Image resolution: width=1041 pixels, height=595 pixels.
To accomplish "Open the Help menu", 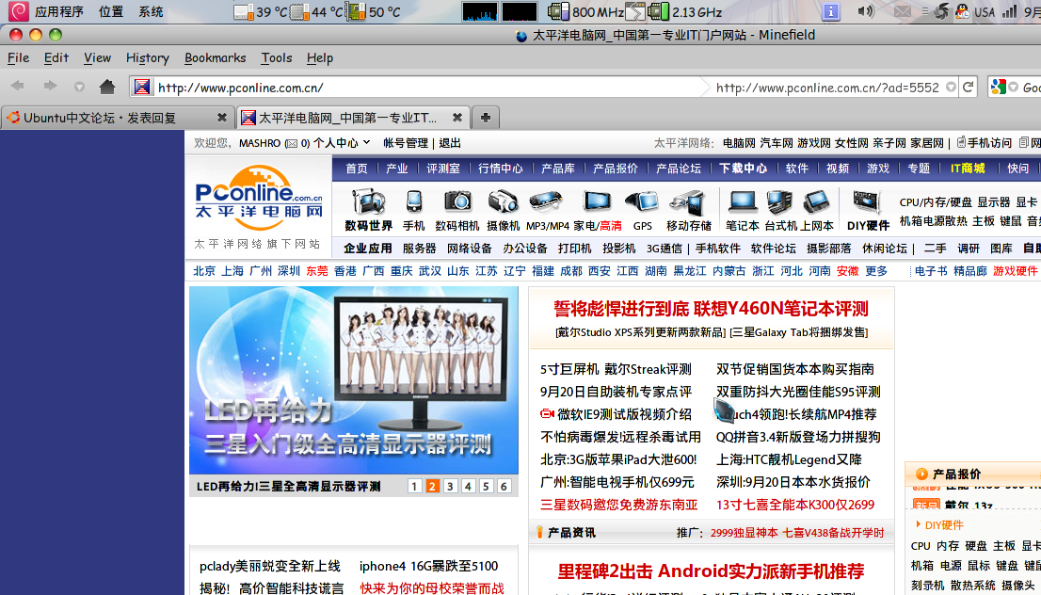I will (319, 57).
